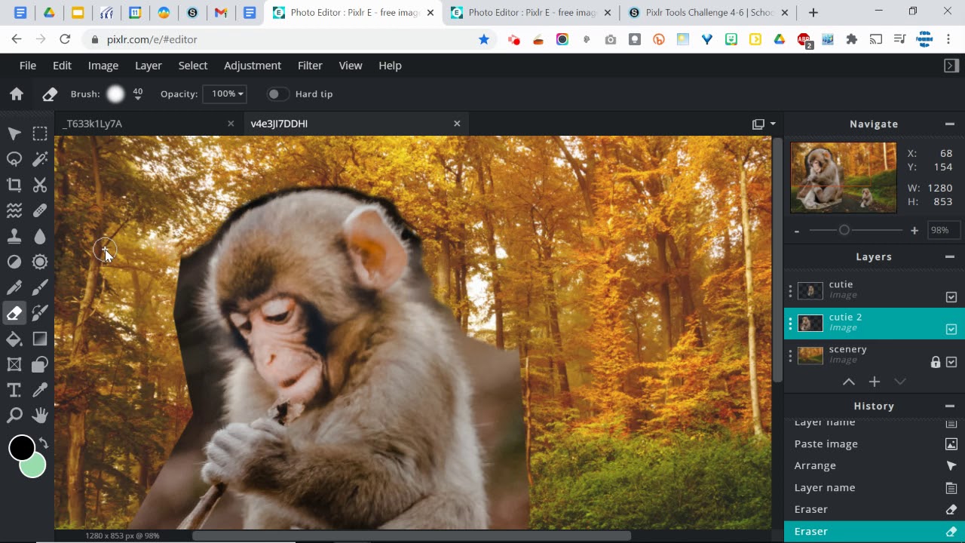Open the Layer menu
965x543 pixels.
tap(149, 66)
